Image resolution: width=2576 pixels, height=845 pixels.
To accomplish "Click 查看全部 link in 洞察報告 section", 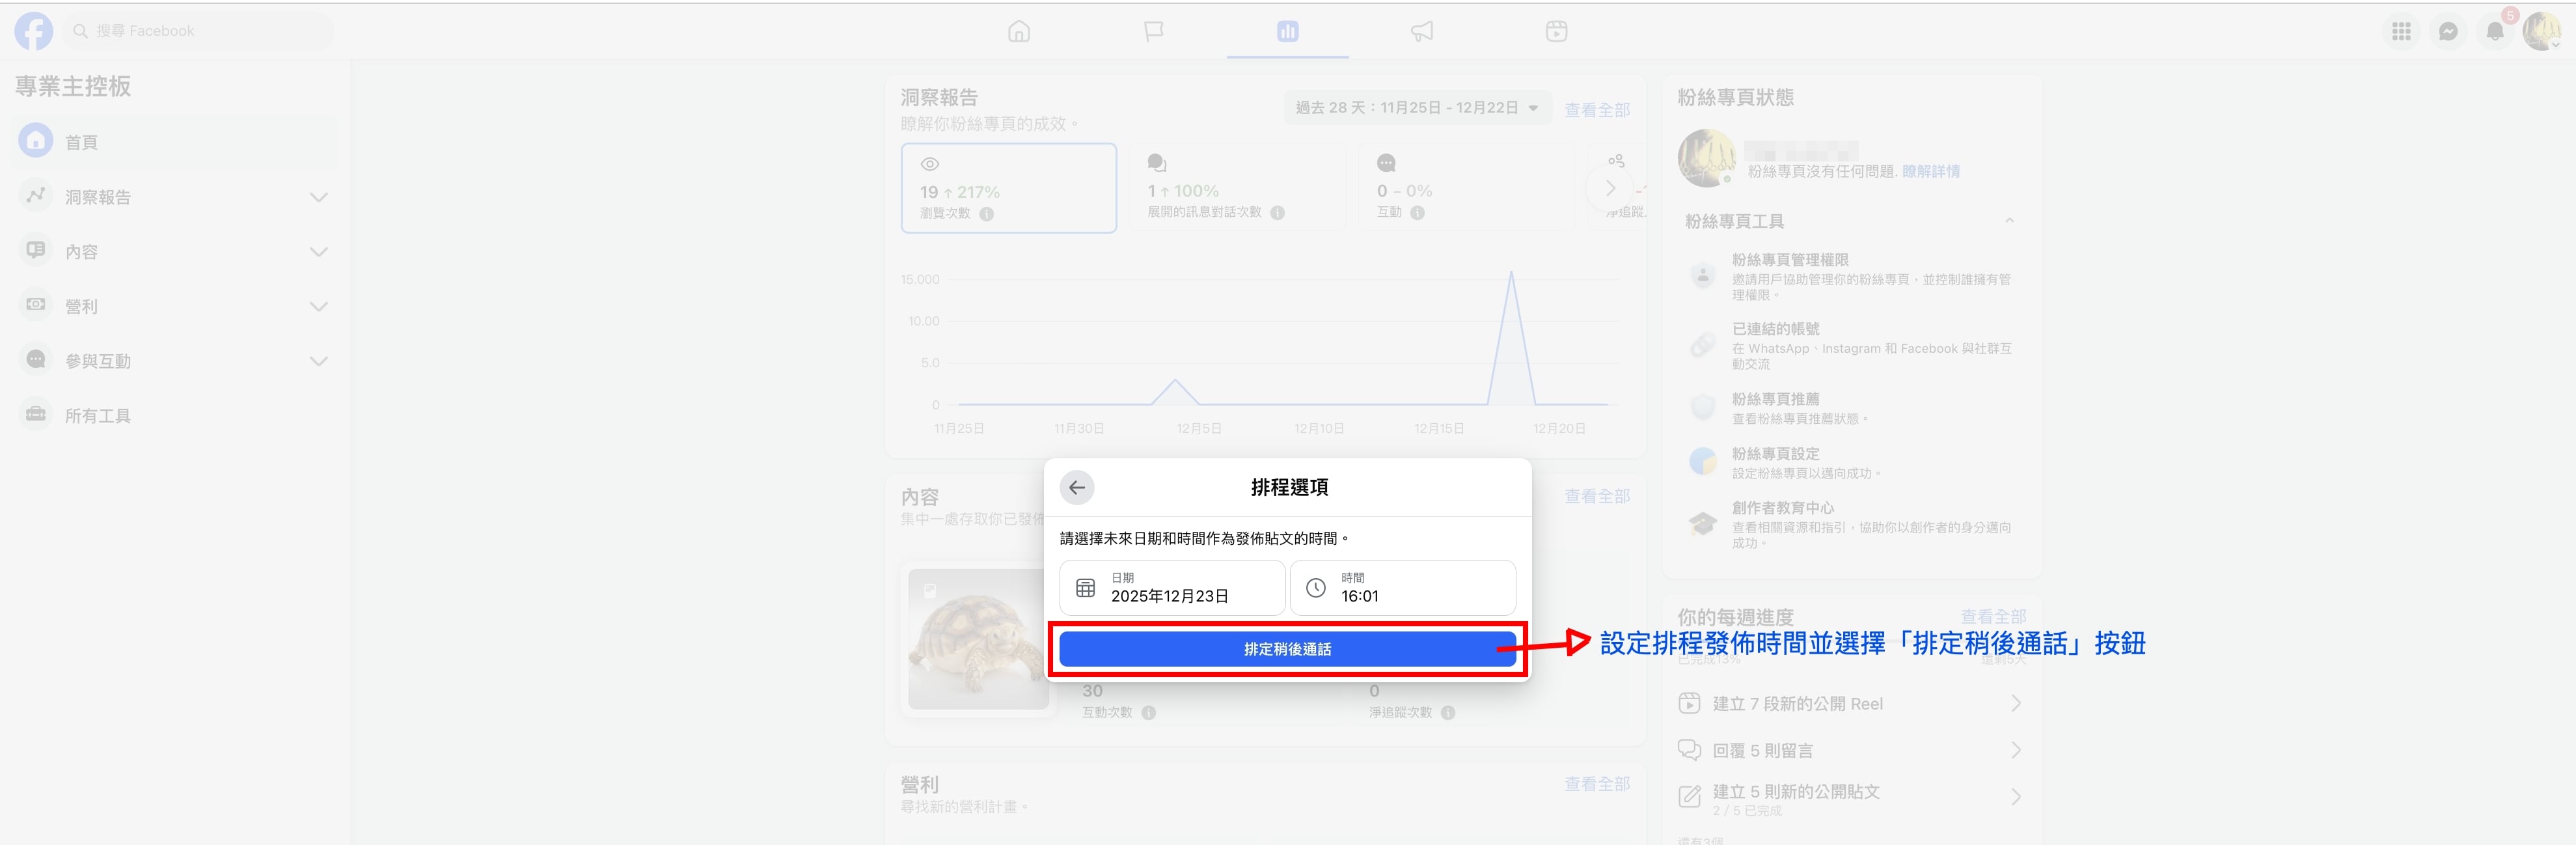I will (x=1597, y=110).
